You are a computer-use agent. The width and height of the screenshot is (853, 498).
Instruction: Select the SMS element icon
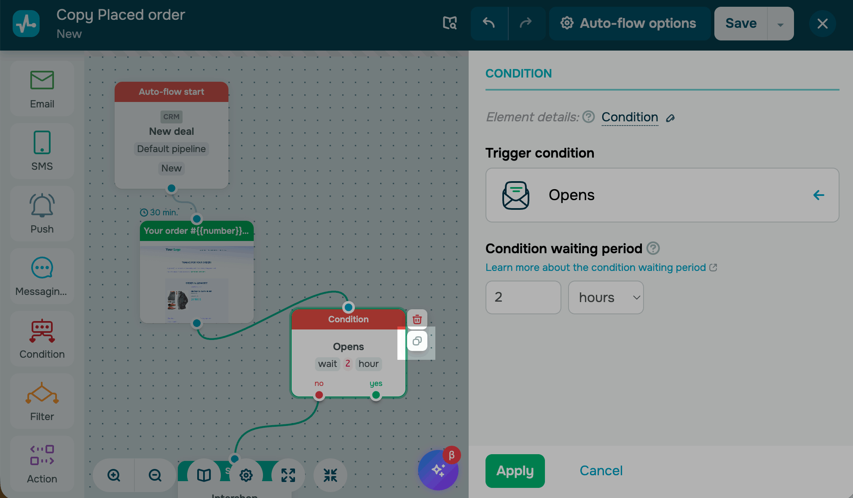tap(42, 151)
